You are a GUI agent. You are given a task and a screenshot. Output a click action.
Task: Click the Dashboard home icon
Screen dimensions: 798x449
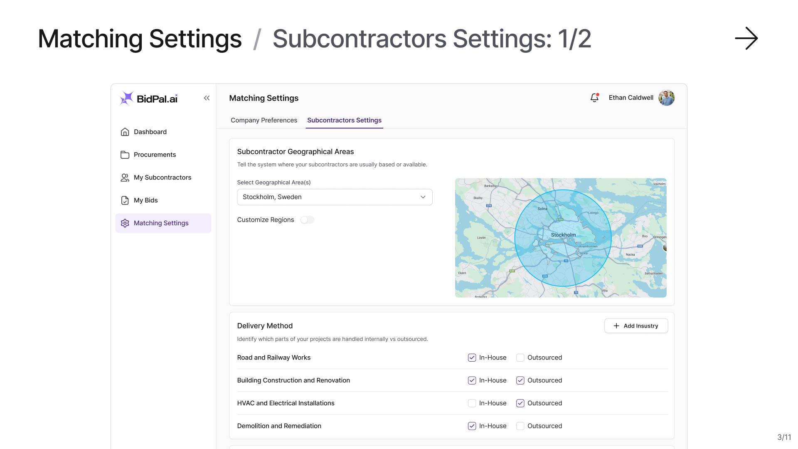(125, 132)
